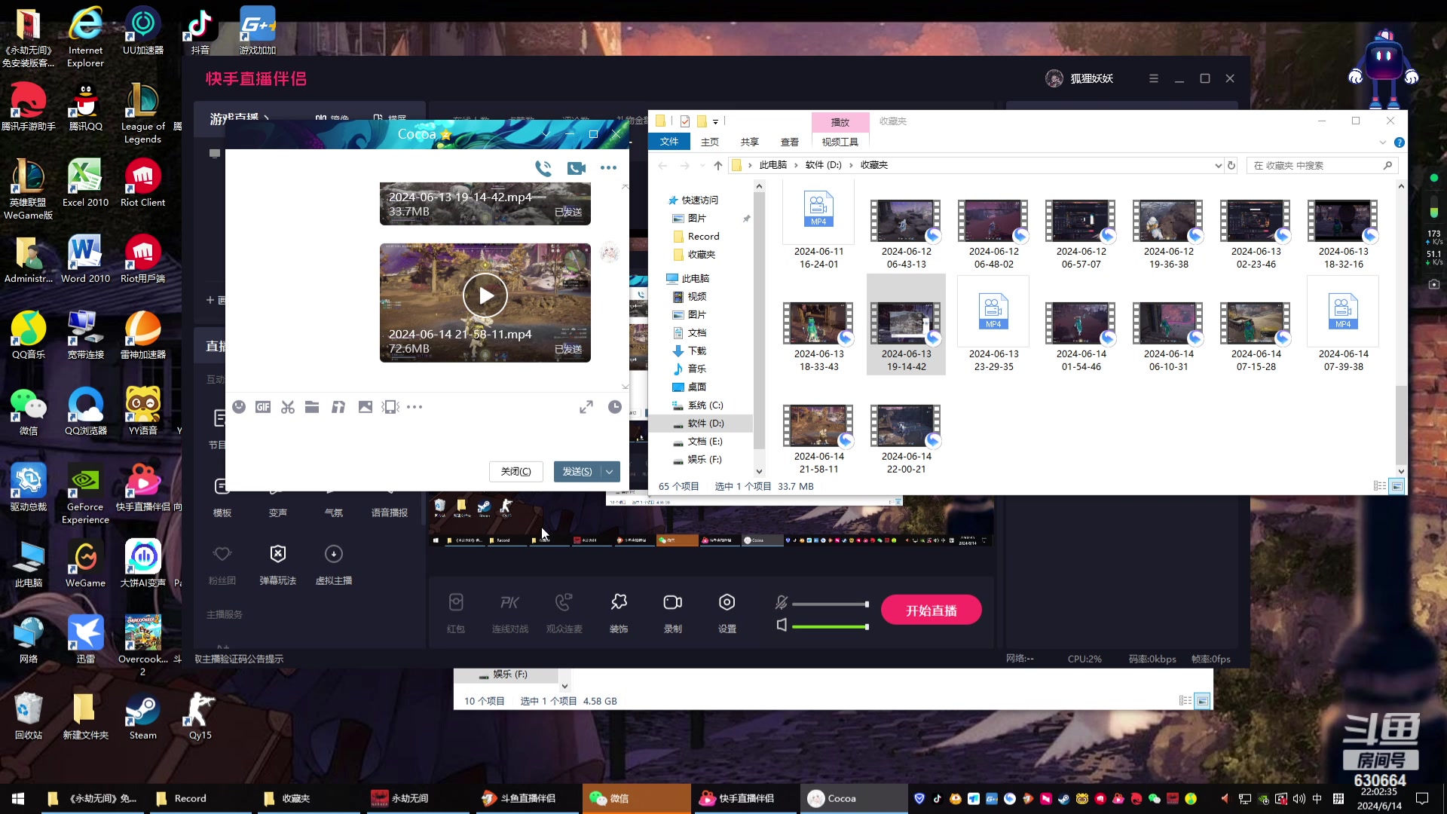Open the send options dropdown arrow

[x=610, y=472]
